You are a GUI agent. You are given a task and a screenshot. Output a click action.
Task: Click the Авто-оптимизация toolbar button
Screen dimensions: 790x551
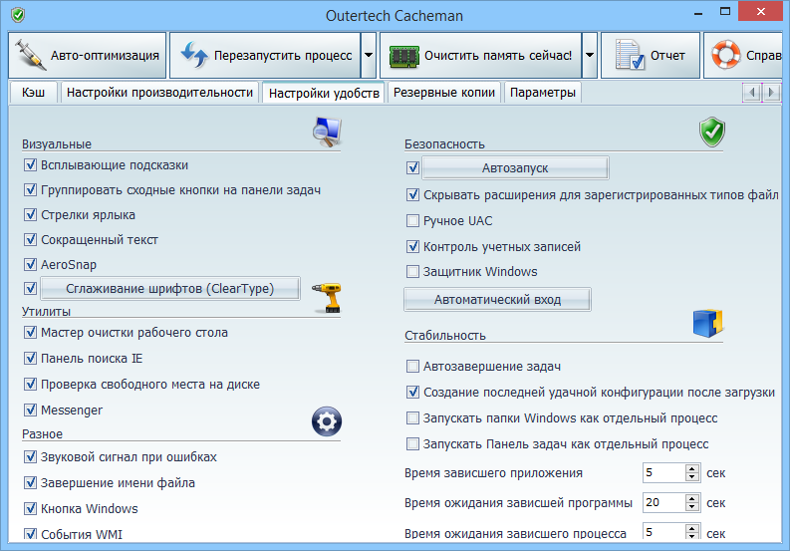pyautogui.click(x=87, y=56)
